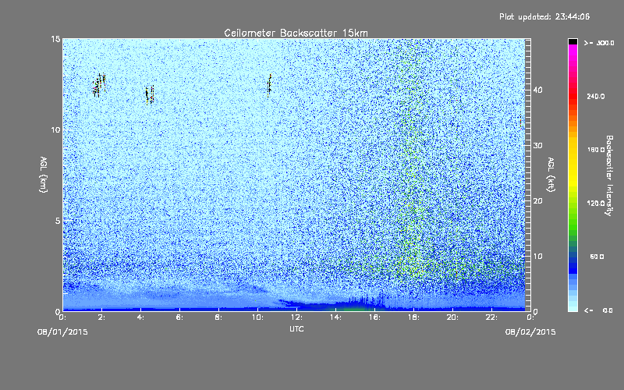Screen dimensions: 624x390
Task: Click the 5 tick on km axis
Action: tap(58, 221)
